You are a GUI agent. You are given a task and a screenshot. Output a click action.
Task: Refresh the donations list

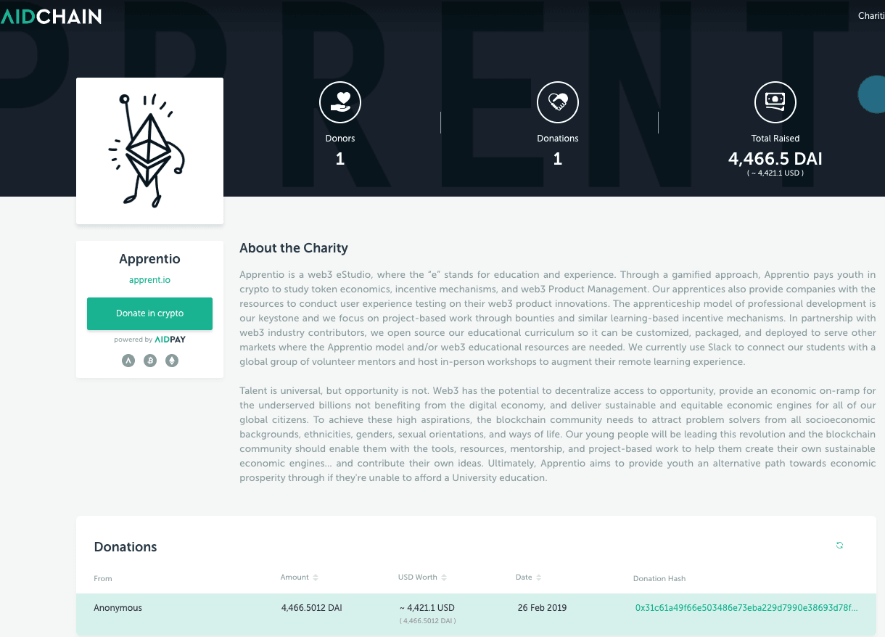(x=839, y=546)
